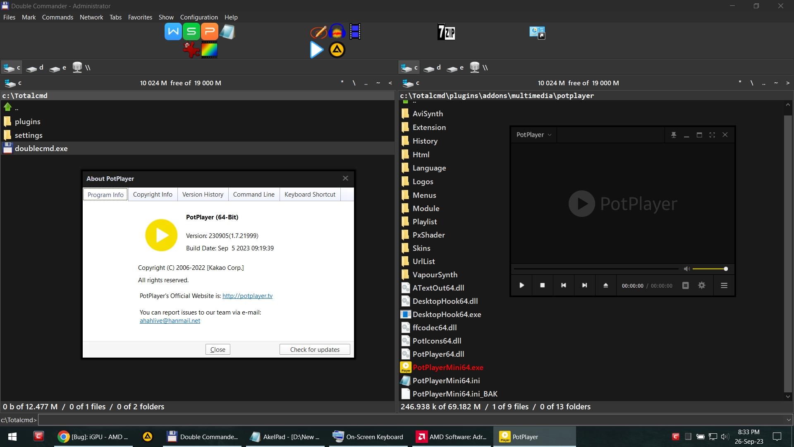
Task: Open directory history dropdown in right panel
Action: tap(788, 83)
